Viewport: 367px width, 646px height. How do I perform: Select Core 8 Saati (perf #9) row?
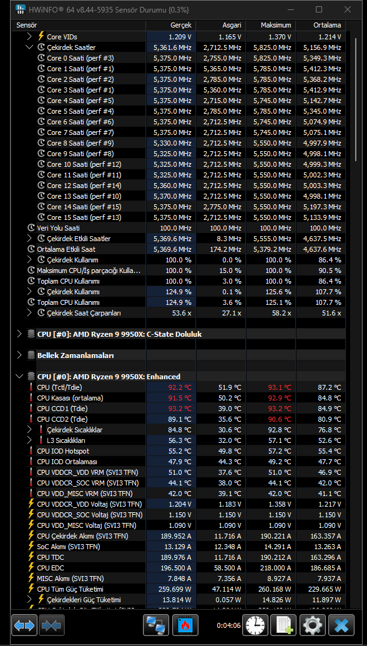coord(180,143)
